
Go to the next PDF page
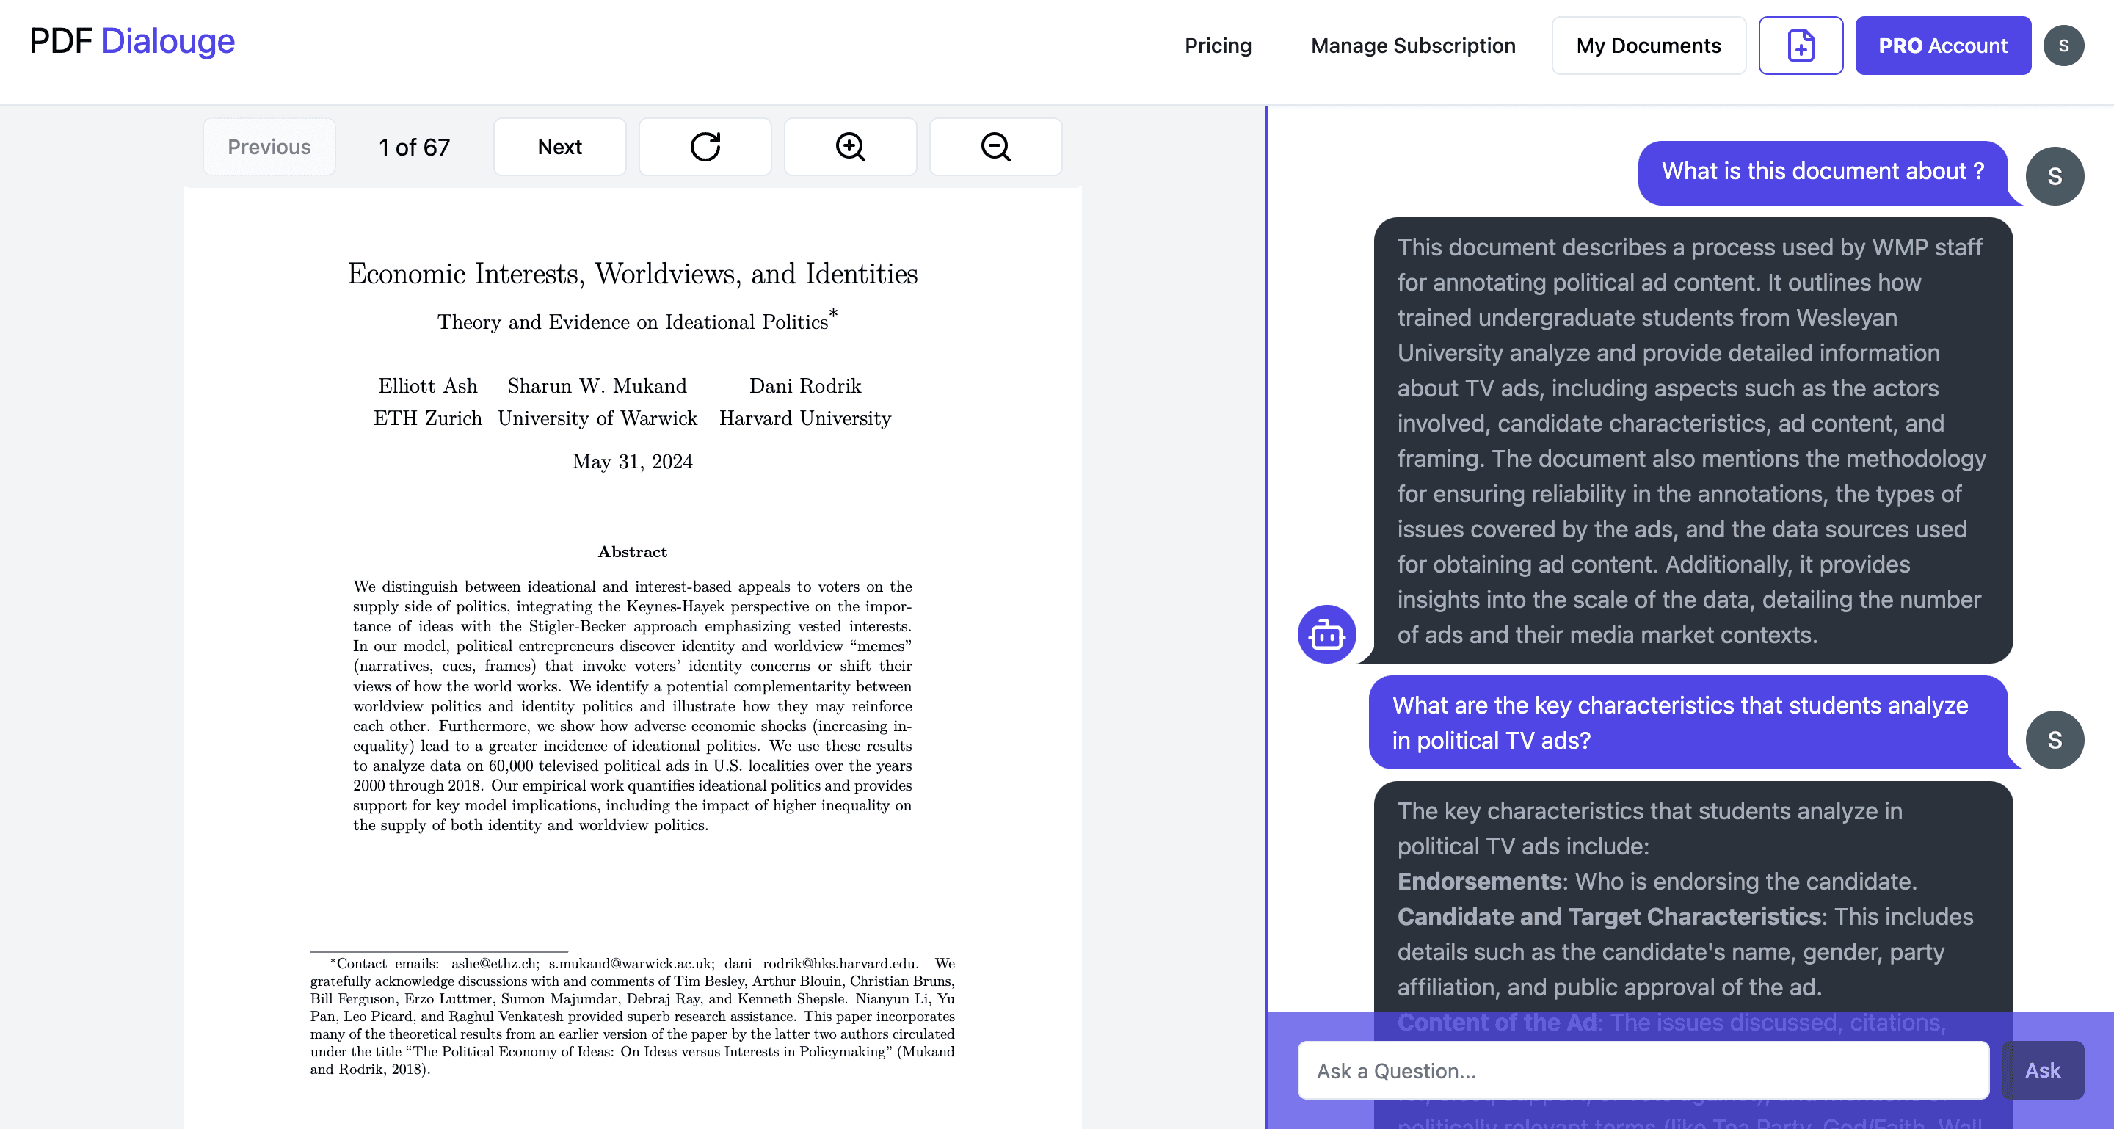(559, 147)
